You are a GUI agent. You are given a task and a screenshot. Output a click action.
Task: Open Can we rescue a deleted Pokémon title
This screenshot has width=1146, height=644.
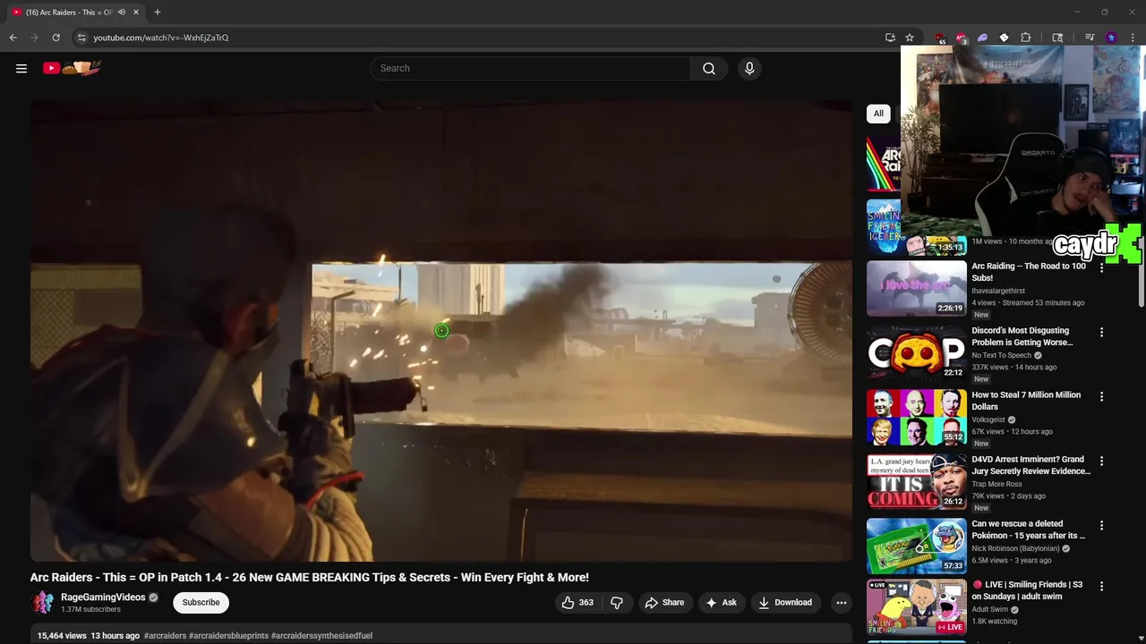coord(1029,530)
